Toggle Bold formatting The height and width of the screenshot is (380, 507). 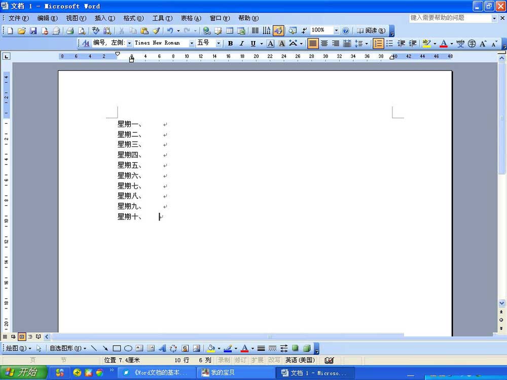pyautogui.click(x=231, y=43)
